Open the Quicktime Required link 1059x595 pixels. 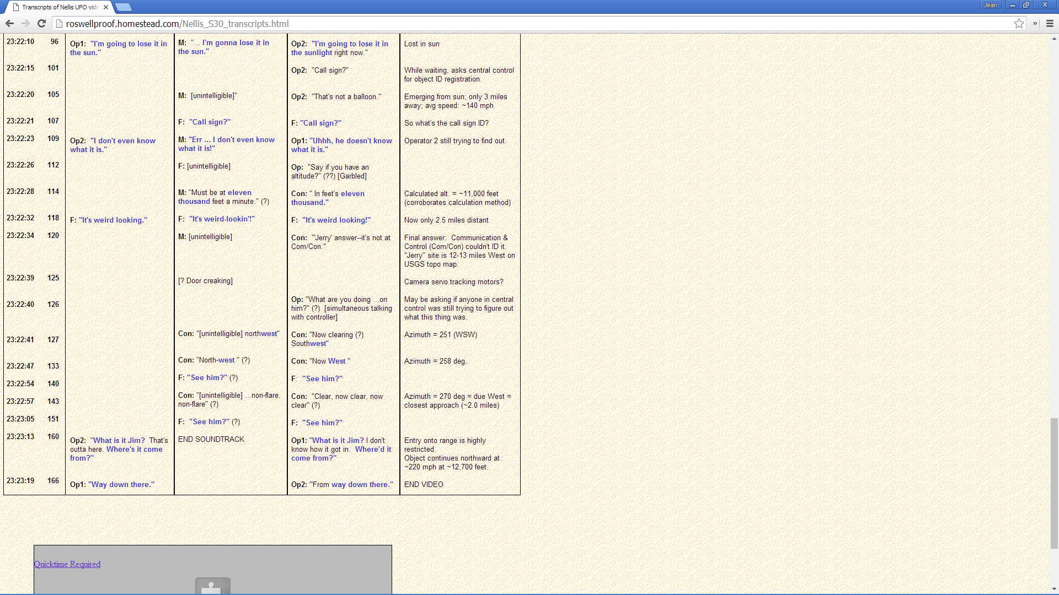[67, 564]
